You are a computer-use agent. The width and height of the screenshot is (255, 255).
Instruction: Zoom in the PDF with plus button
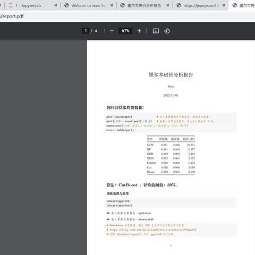(139, 31)
